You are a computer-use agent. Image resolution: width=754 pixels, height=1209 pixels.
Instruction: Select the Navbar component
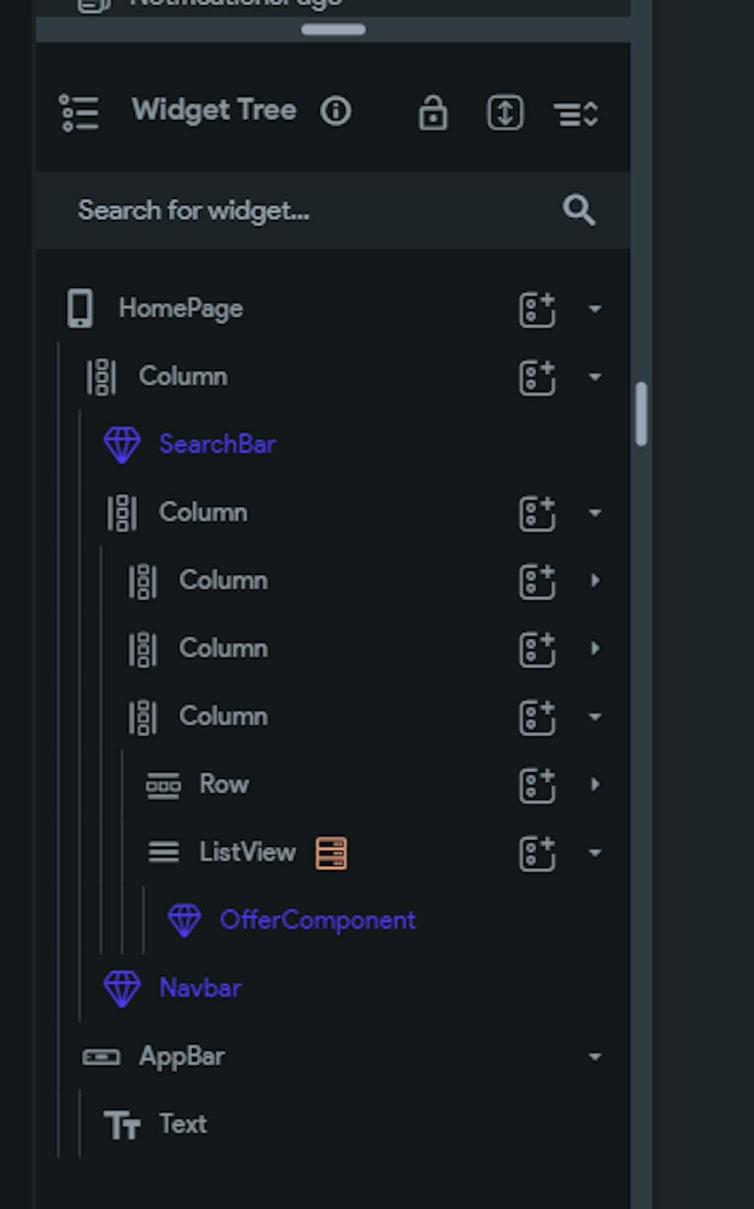(x=200, y=988)
